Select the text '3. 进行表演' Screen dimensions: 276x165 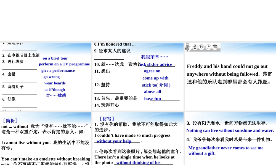click(13, 62)
